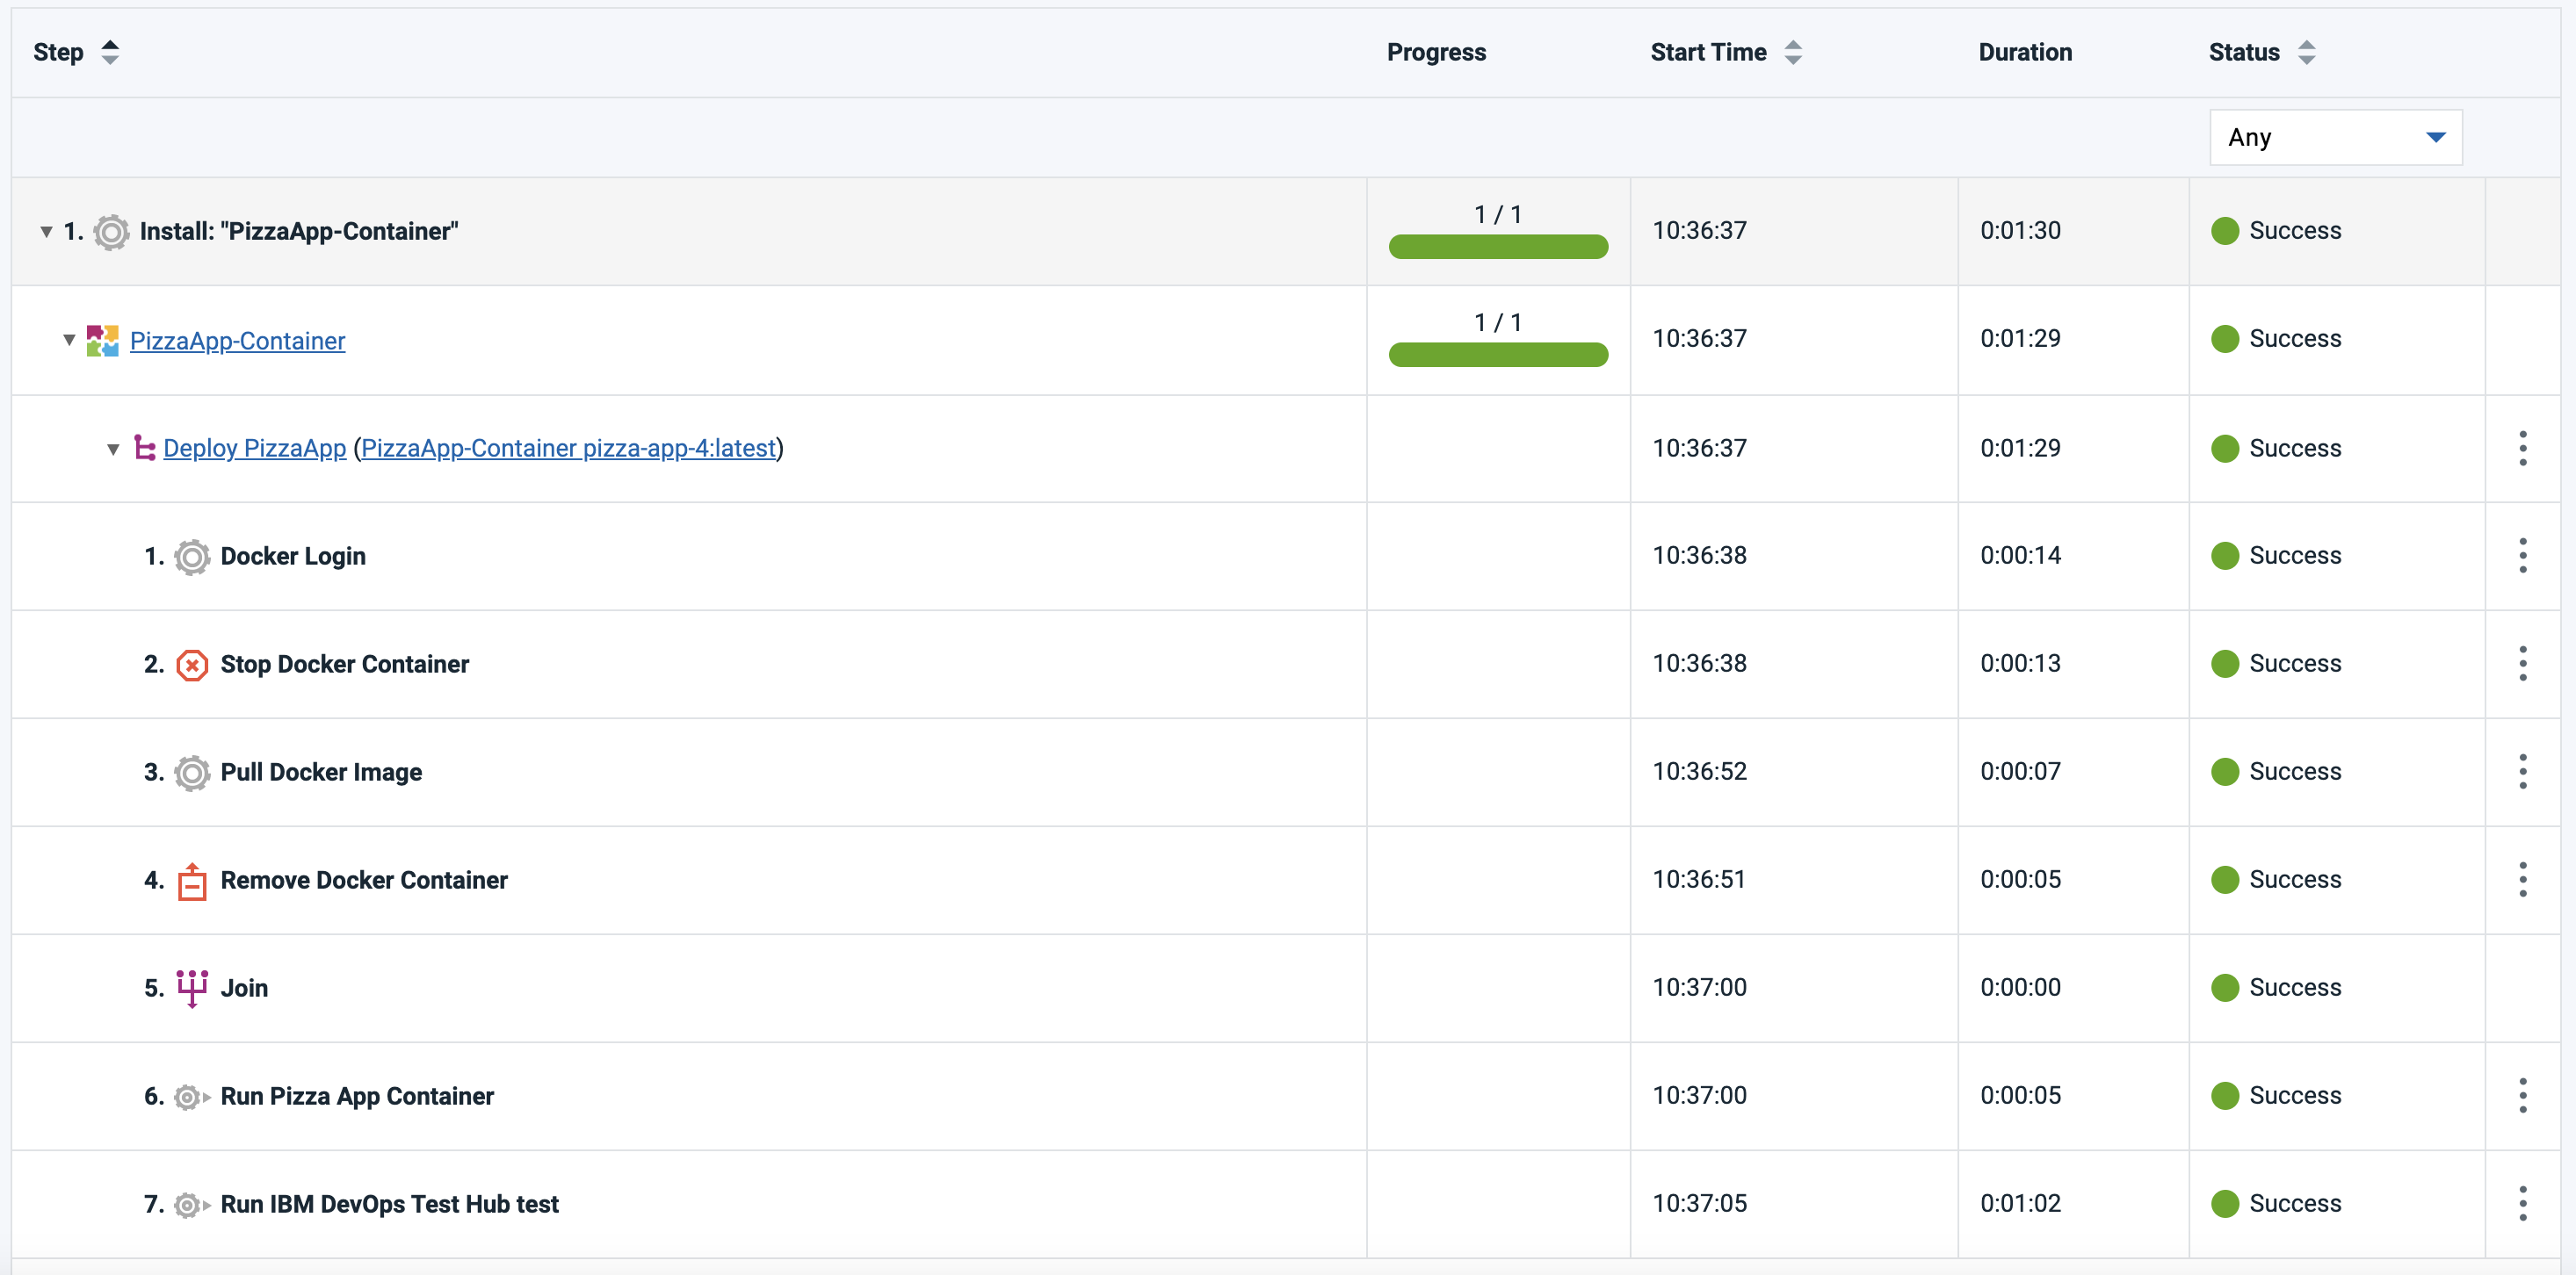Select the Stop Docker Container step name
This screenshot has height=1275, width=2576.
[x=344, y=665]
